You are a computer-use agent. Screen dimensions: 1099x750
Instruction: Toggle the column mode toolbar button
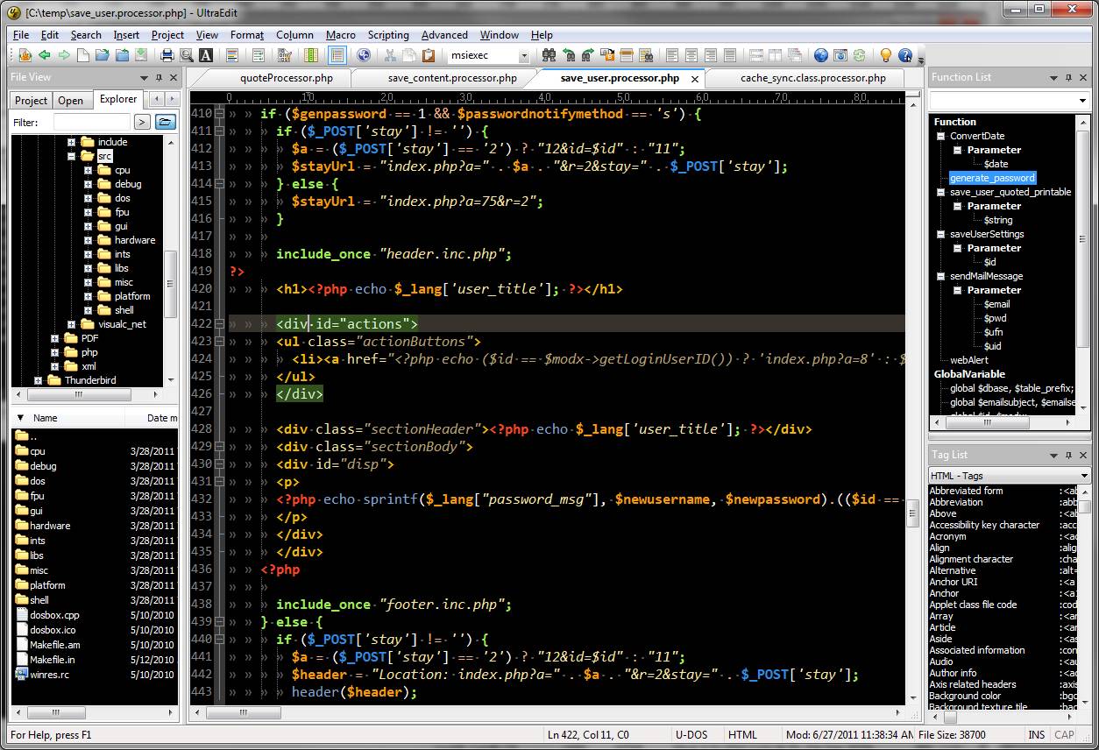[x=311, y=55]
